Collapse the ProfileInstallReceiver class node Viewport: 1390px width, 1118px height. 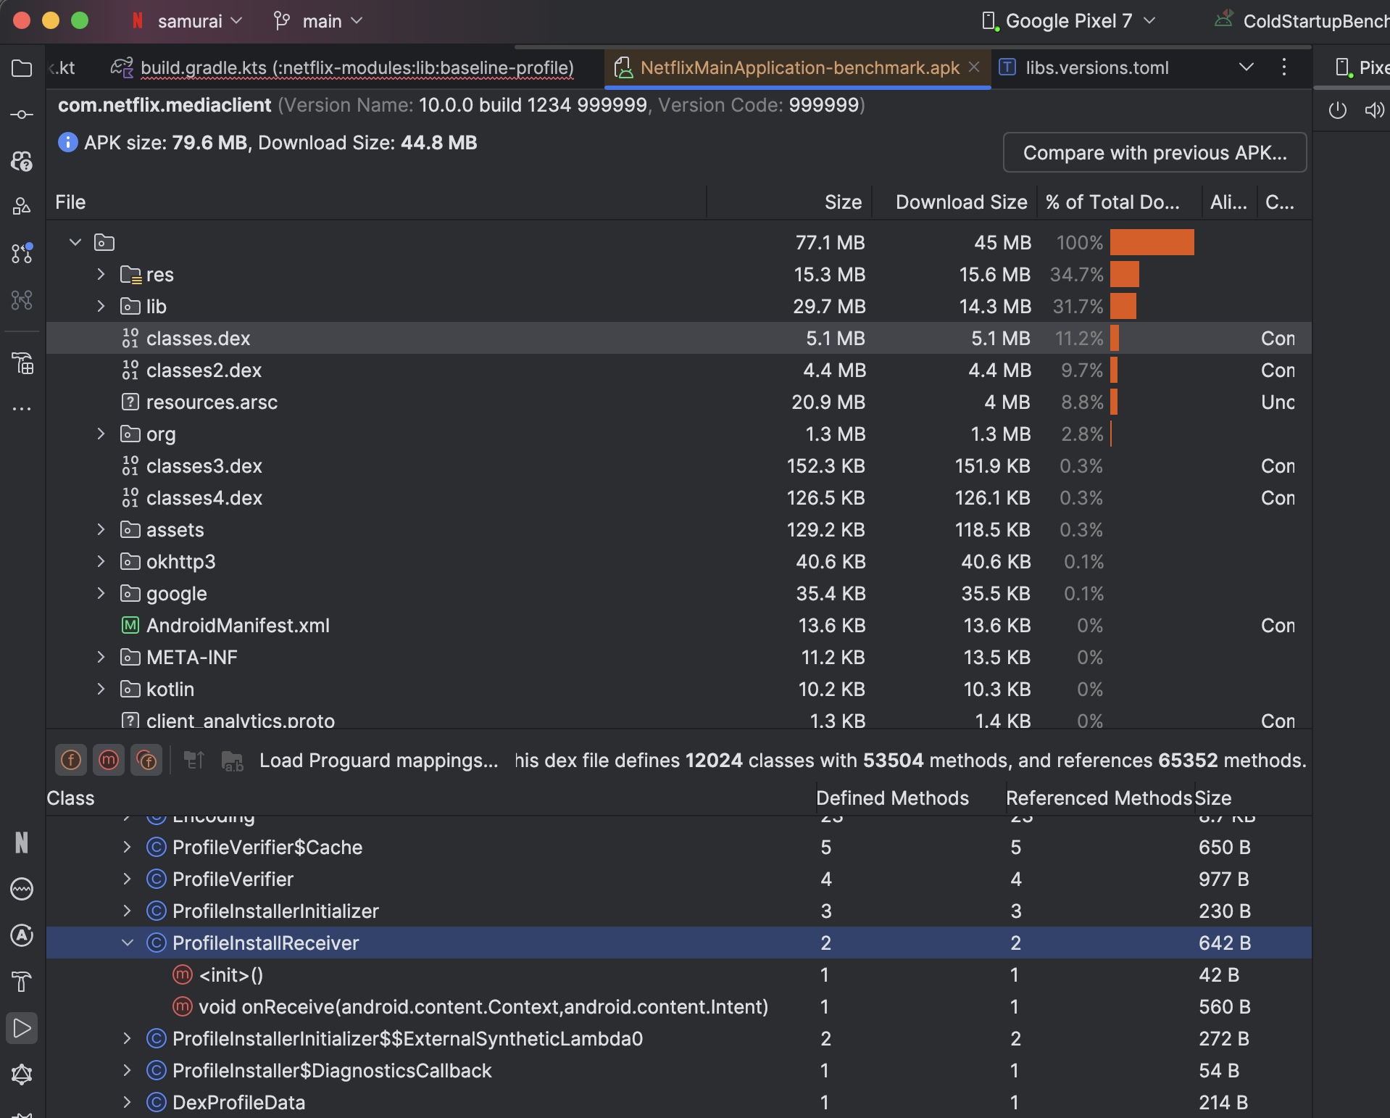128,943
